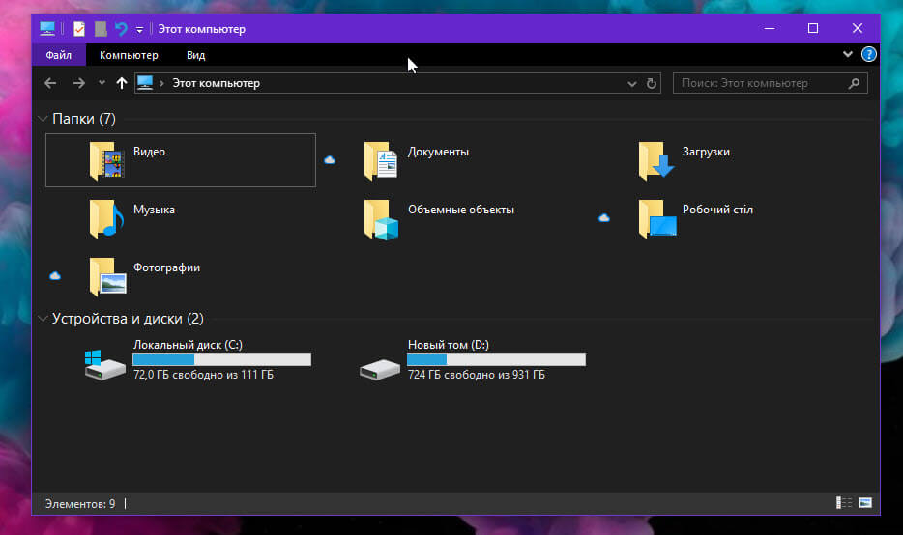
Task: Click the Properties icon in quick access toolbar
Action: coord(79,29)
